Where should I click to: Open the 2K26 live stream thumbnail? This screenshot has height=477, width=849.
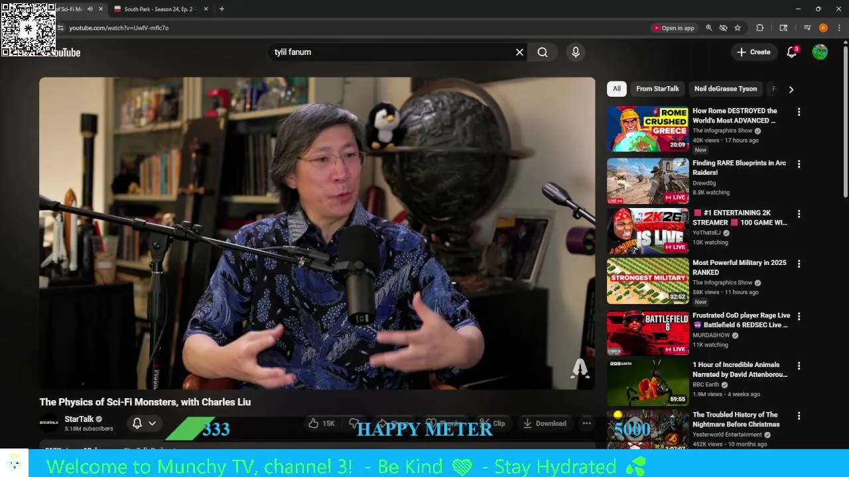pos(647,231)
